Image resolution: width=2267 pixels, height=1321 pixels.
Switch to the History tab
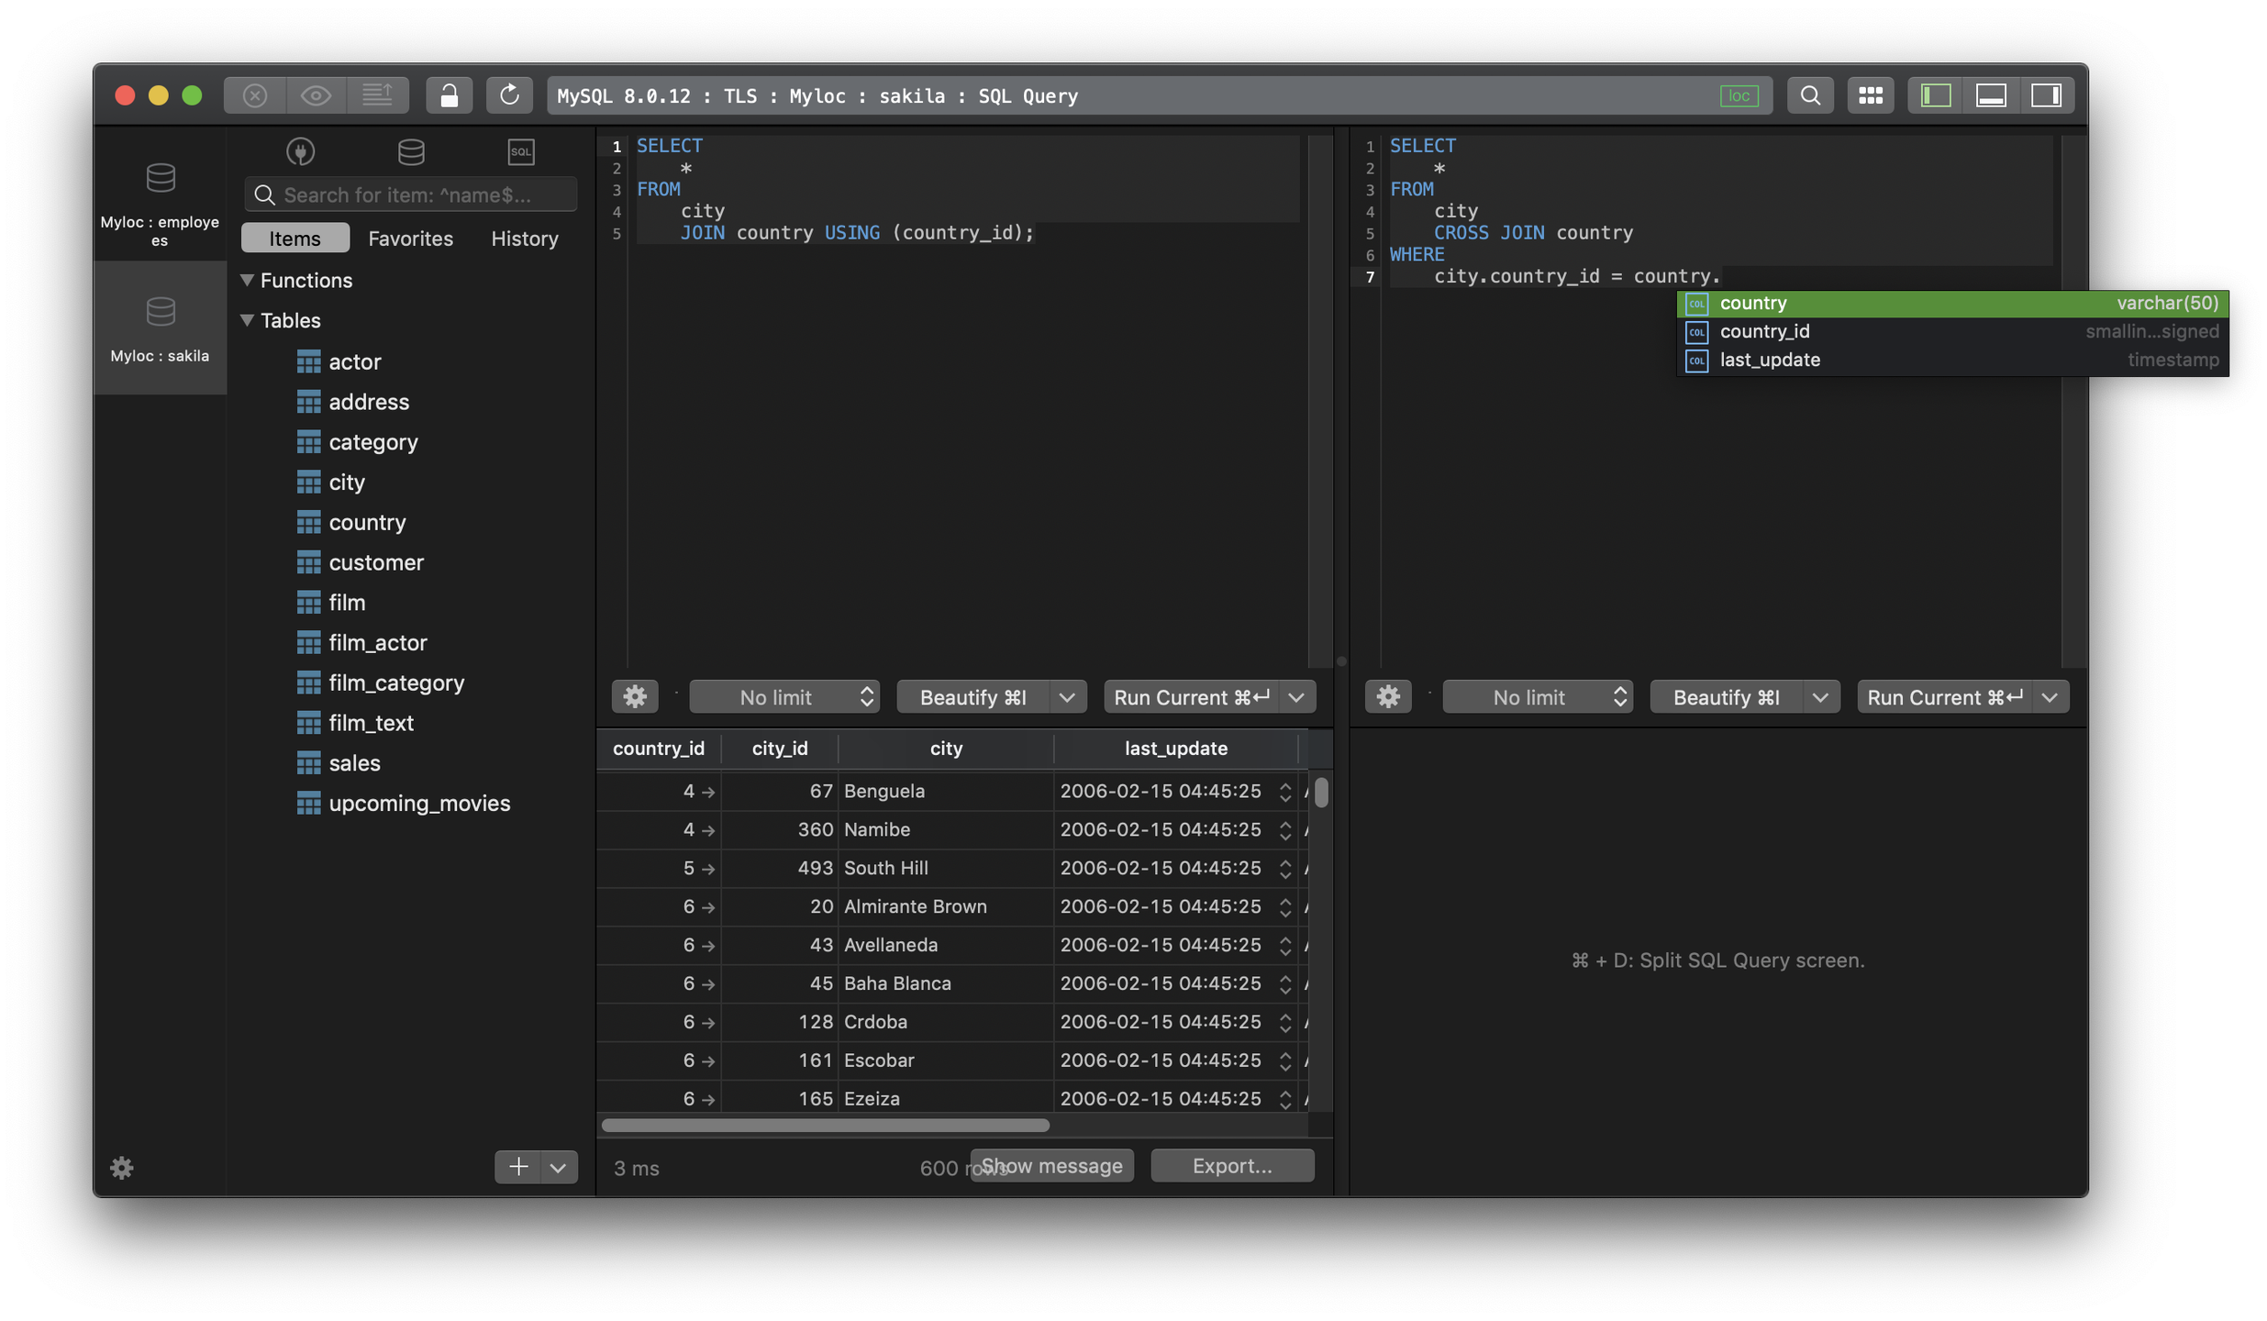(x=524, y=239)
